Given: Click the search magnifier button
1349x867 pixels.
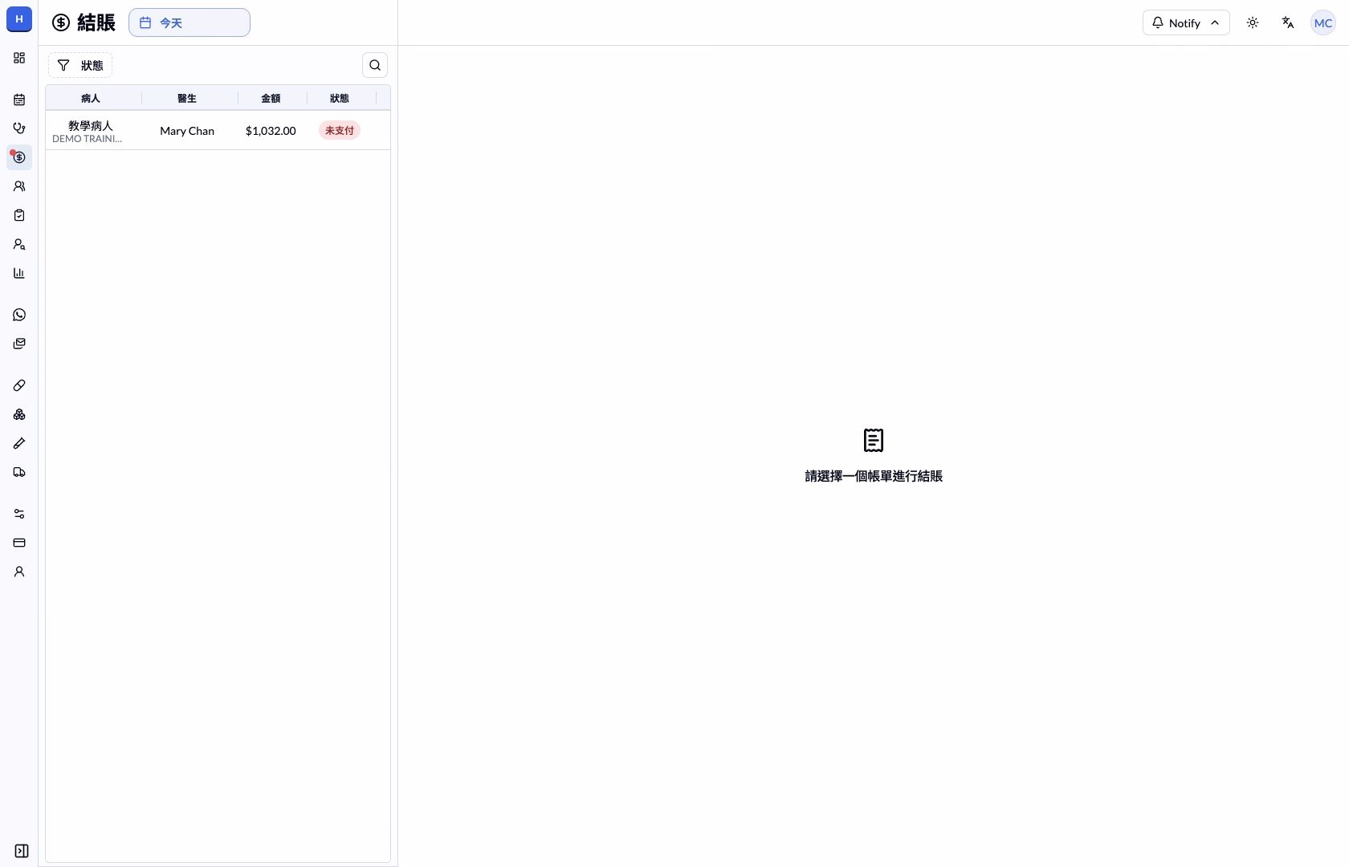Looking at the screenshot, I should pyautogui.click(x=375, y=65).
